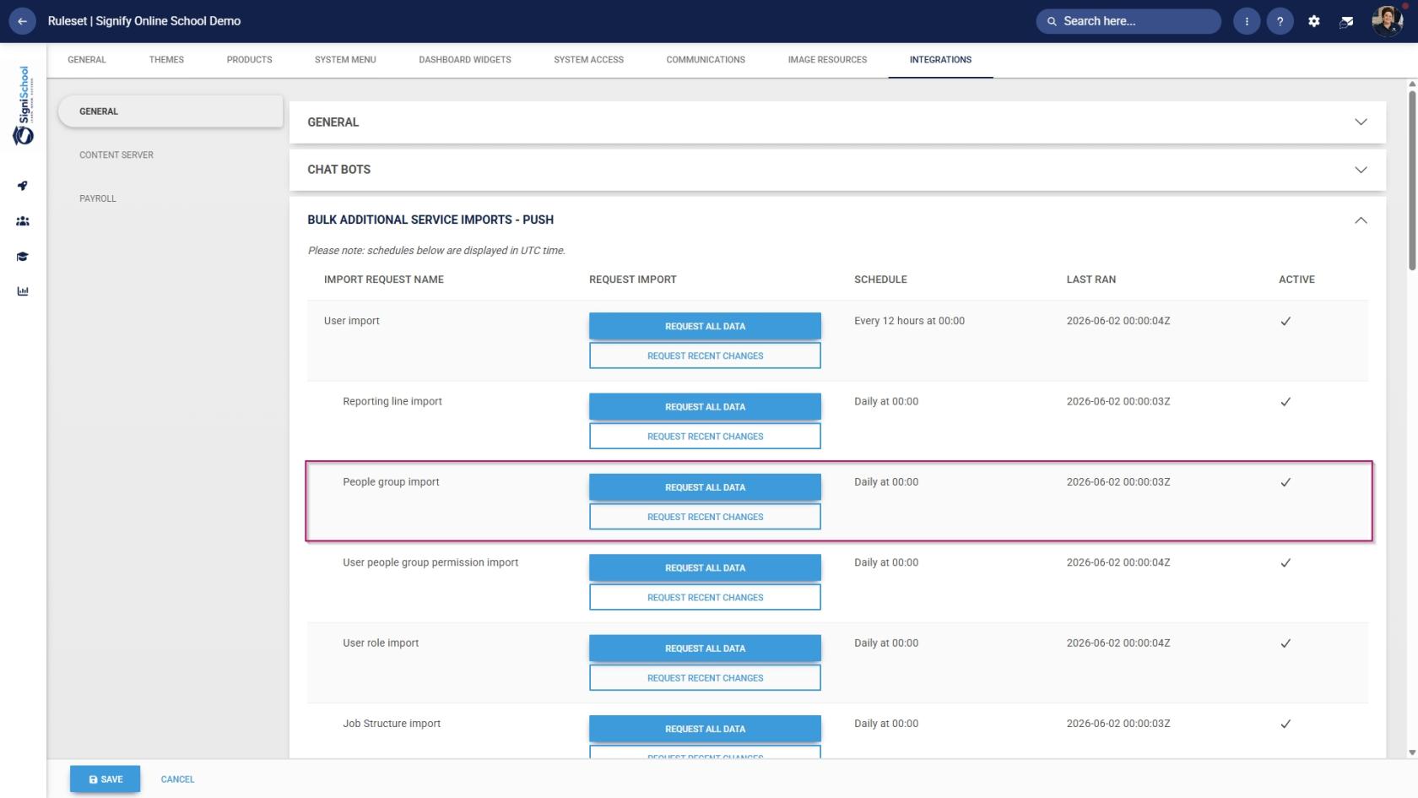1418x798 pixels.
Task: Open the graduation cap sidebar icon
Action: tap(23, 257)
